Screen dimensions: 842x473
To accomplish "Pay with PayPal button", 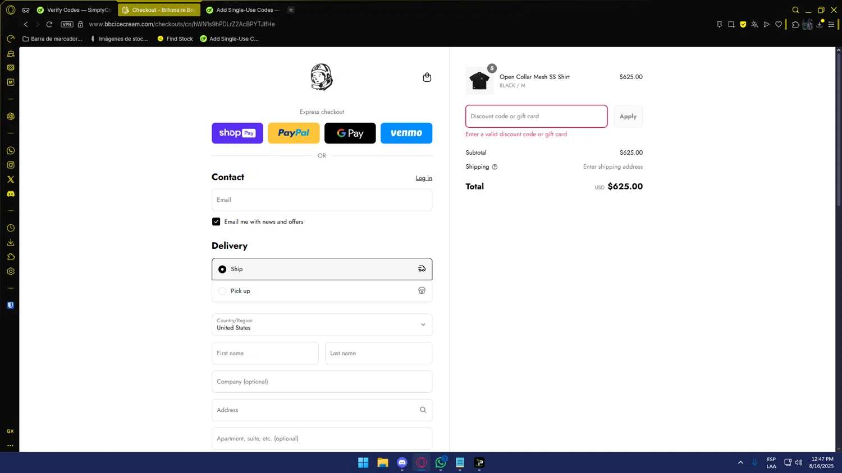I will pos(294,133).
